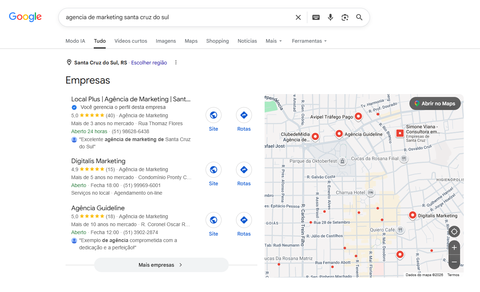The height and width of the screenshot is (292, 480).
Task: Click verified badge on Local Plus profile
Action: tap(74, 107)
